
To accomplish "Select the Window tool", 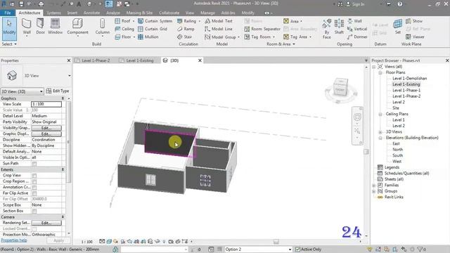I will click(x=55, y=27).
